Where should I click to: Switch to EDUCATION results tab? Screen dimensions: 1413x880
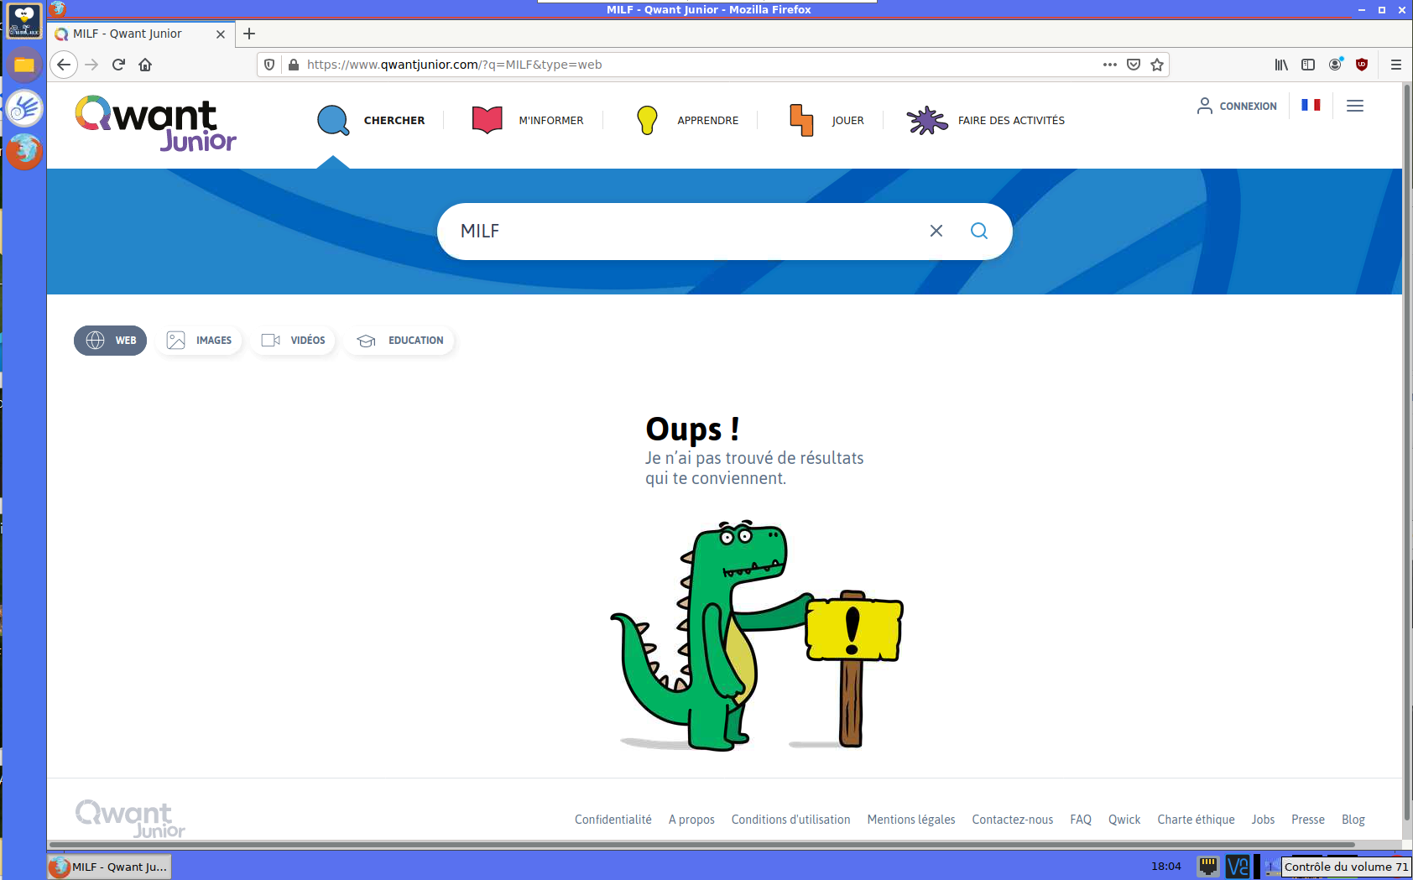click(x=399, y=341)
